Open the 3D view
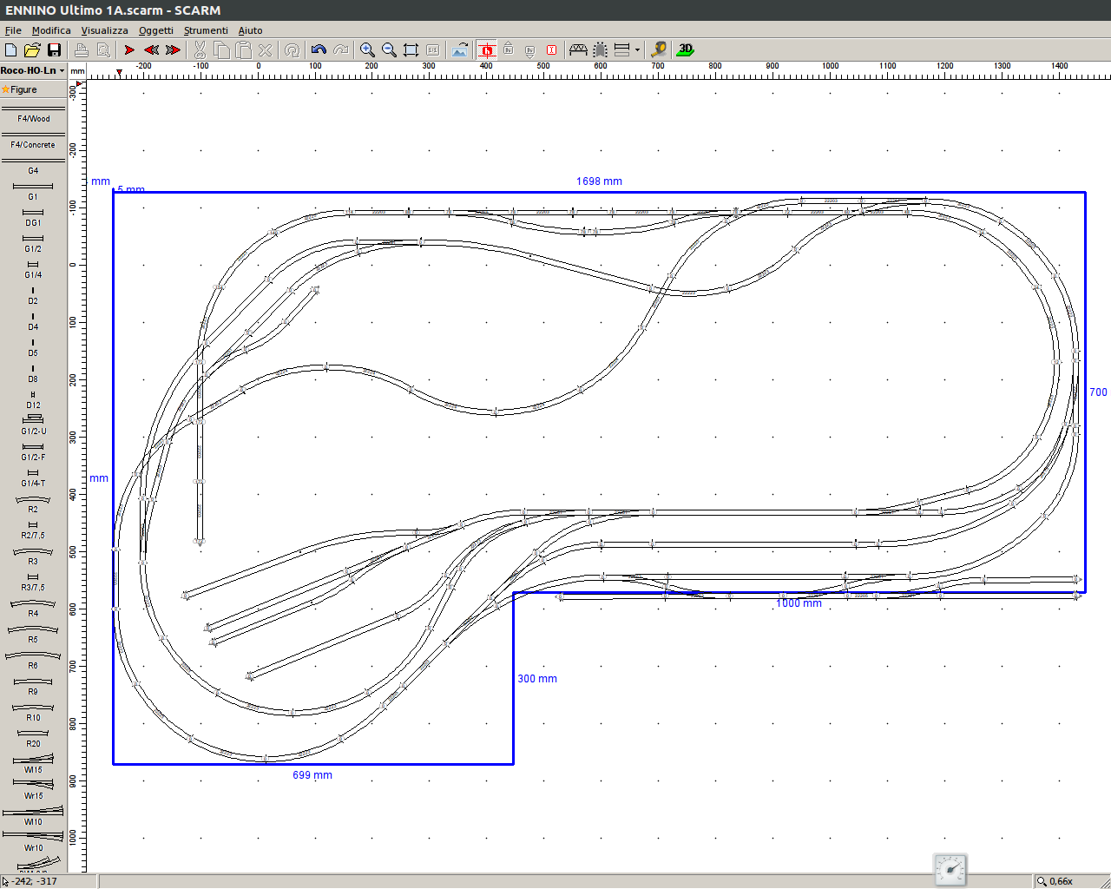 point(686,50)
